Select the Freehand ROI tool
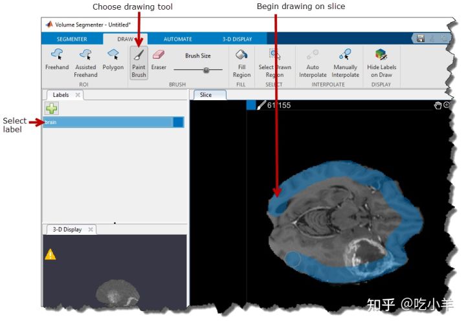 (x=57, y=60)
